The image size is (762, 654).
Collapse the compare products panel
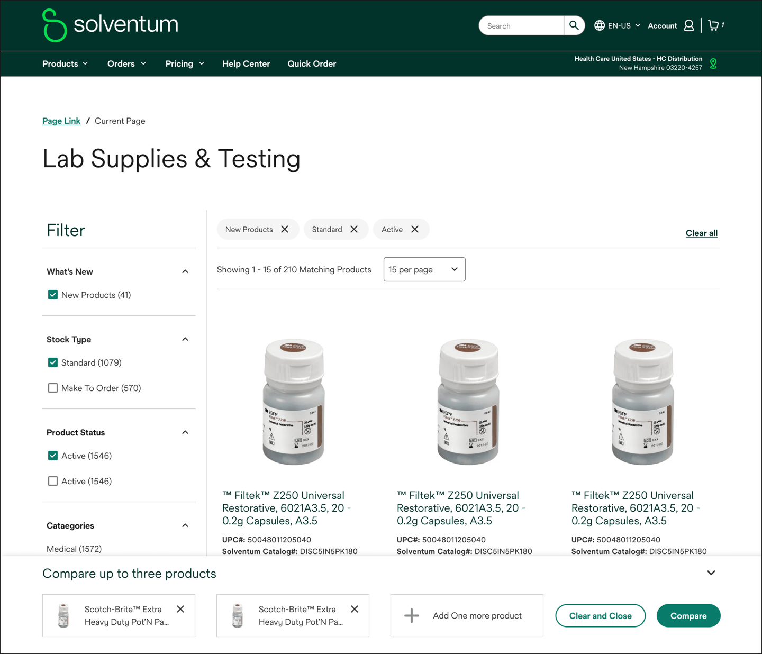[711, 573]
